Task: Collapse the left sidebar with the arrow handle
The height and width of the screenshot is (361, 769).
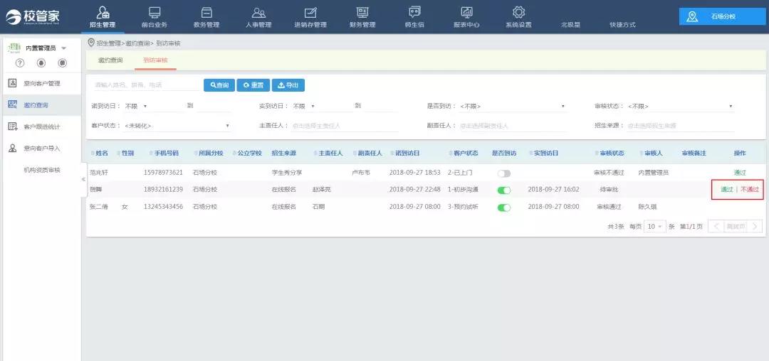Action: [x=84, y=180]
